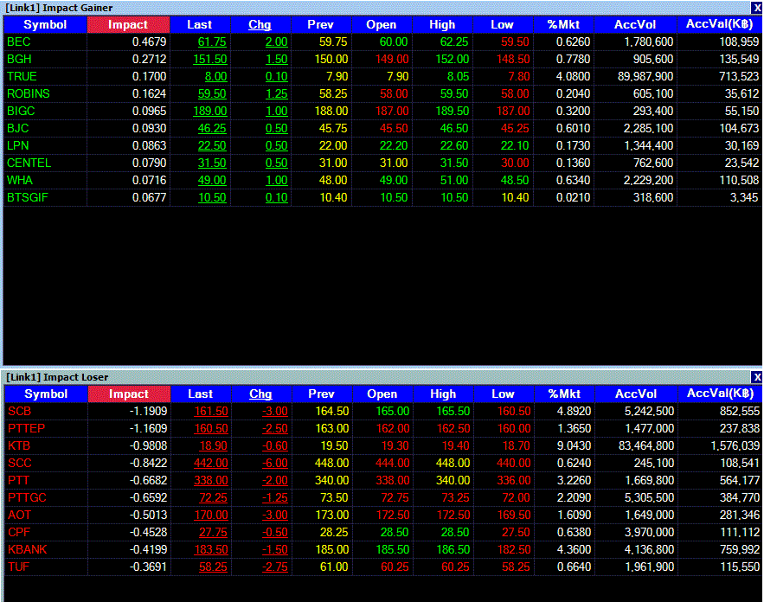Screen dimensions: 764x602
Task: Select the WHA symbol
Action: click(x=20, y=180)
